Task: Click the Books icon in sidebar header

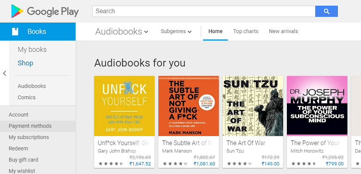Action: [x=15, y=32]
